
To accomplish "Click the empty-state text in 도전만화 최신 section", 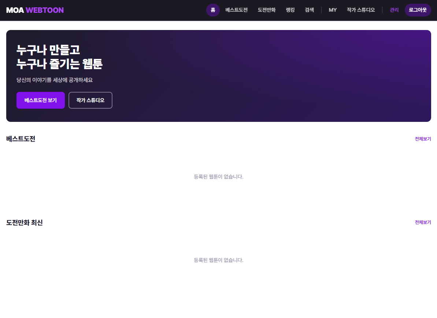I will point(218,260).
